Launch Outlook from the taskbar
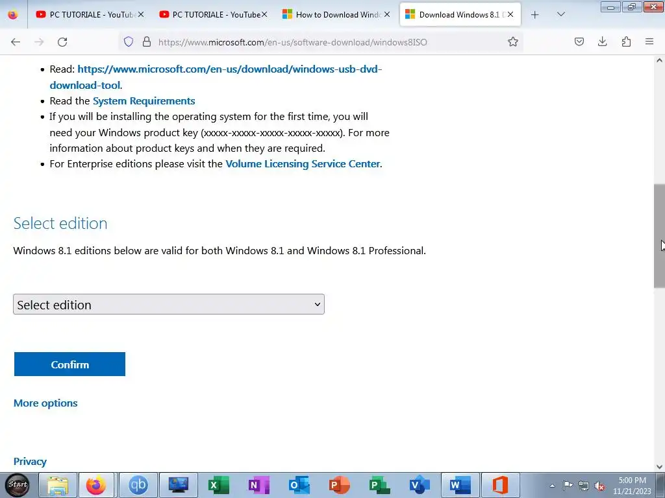The image size is (665, 498). 299,485
